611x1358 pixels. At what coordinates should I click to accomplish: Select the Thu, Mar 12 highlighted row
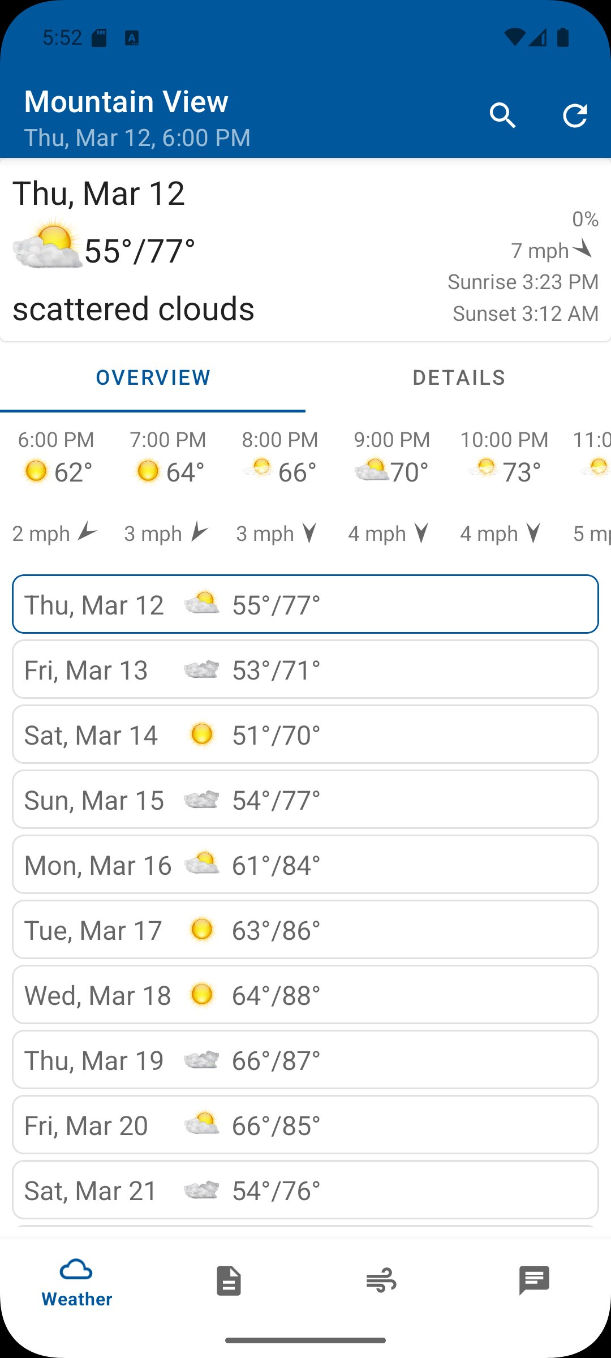pos(305,604)
